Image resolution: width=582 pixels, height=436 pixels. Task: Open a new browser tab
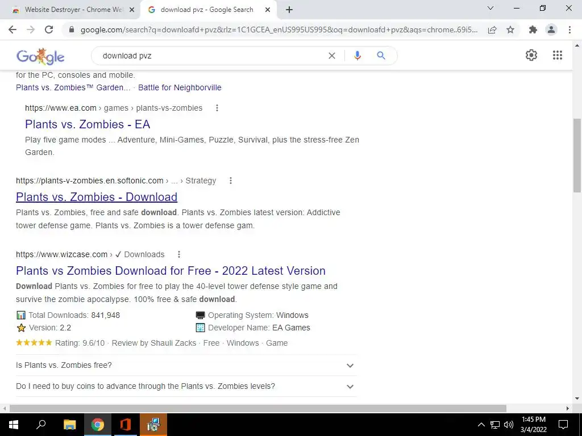point(289,10)
